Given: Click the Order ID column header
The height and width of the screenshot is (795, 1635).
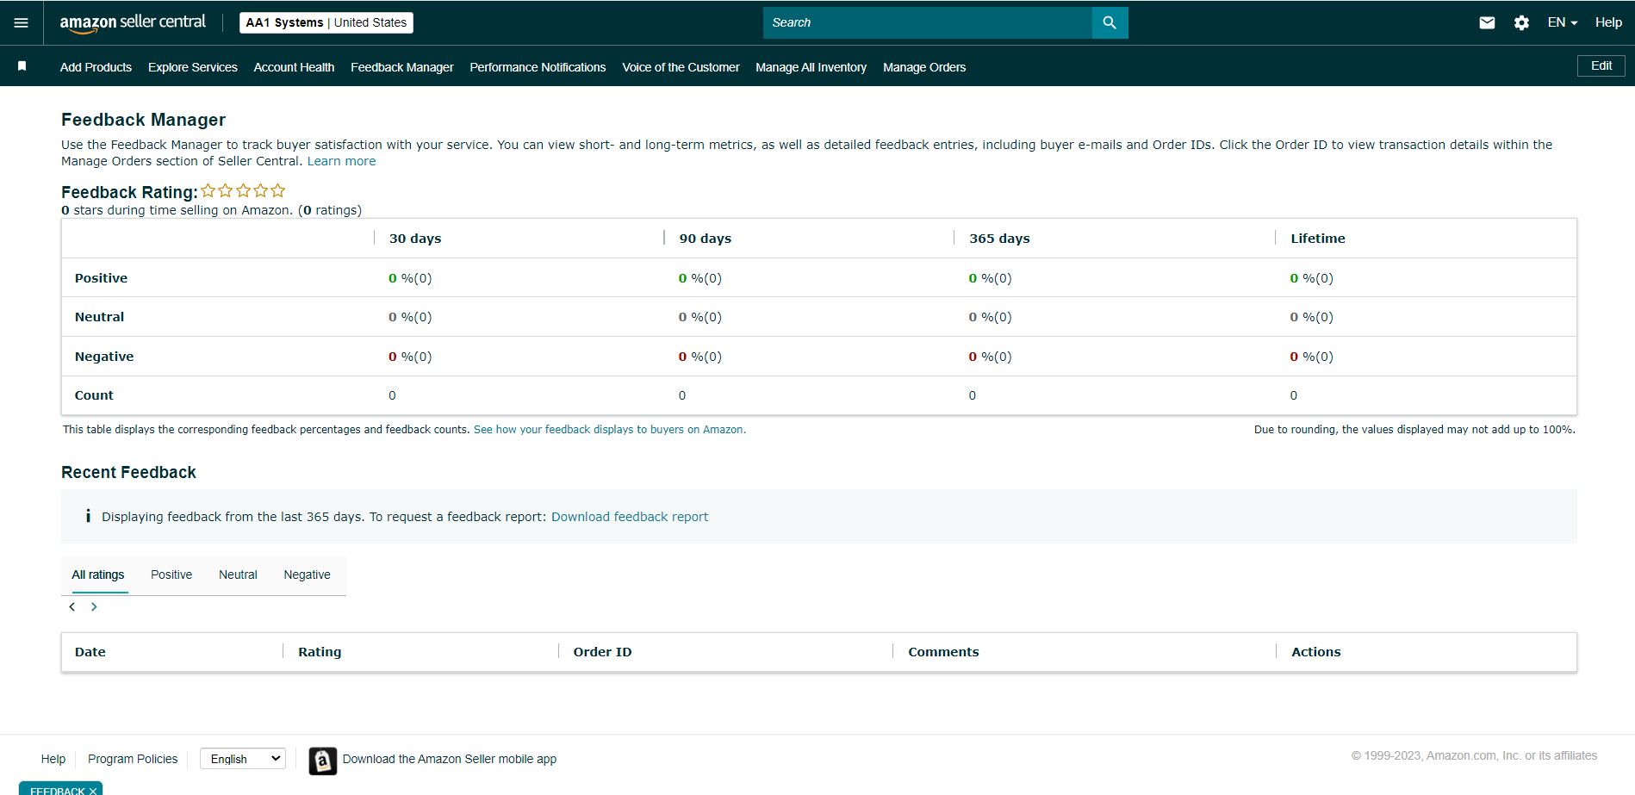Looking at the screenshot, I should pos(603,652).
